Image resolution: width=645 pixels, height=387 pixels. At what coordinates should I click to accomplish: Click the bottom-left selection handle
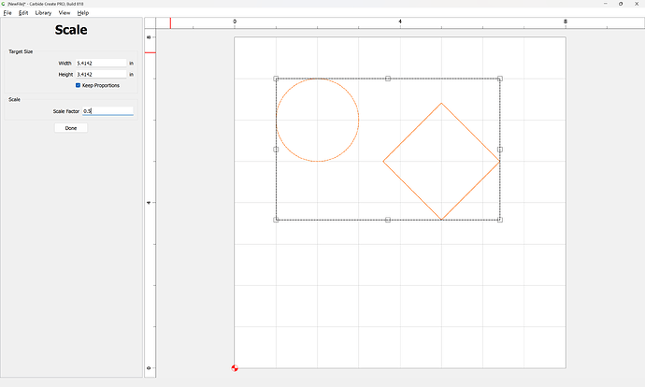[x=276, y=220]
